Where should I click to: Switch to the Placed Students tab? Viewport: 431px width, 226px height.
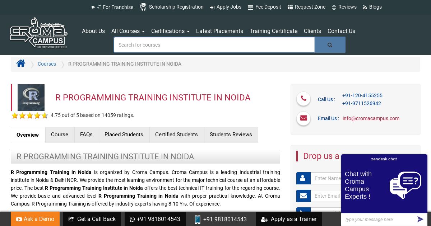pos(124,135)
